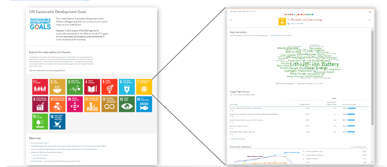Open the 'Electric Potential; Electric Inverters' topic cluster row

pyautogui.click(x=300, y=121)
